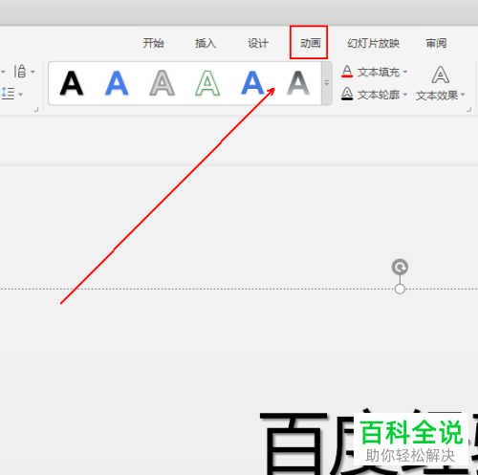
Task: Open the 审阅 tab
Action: click(x=436, y=43)
